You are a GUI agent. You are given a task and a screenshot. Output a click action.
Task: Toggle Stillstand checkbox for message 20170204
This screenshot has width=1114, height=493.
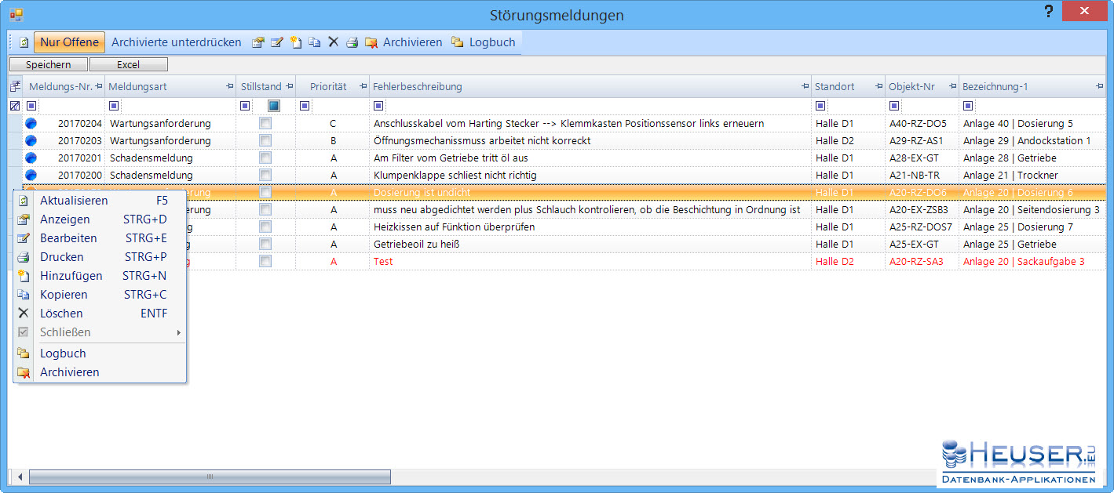265,124
